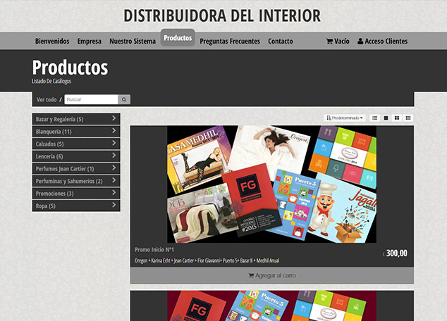Open the Promo Inicio N°1 catalog image

click(271, 184)
